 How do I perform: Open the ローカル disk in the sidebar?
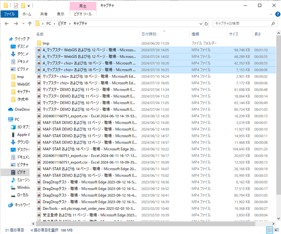point(20,195)
